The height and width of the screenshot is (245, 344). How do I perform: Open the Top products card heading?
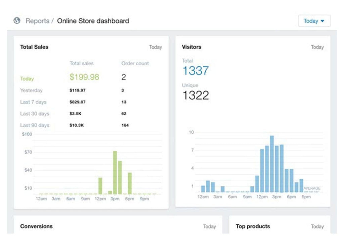coord(253,226)
